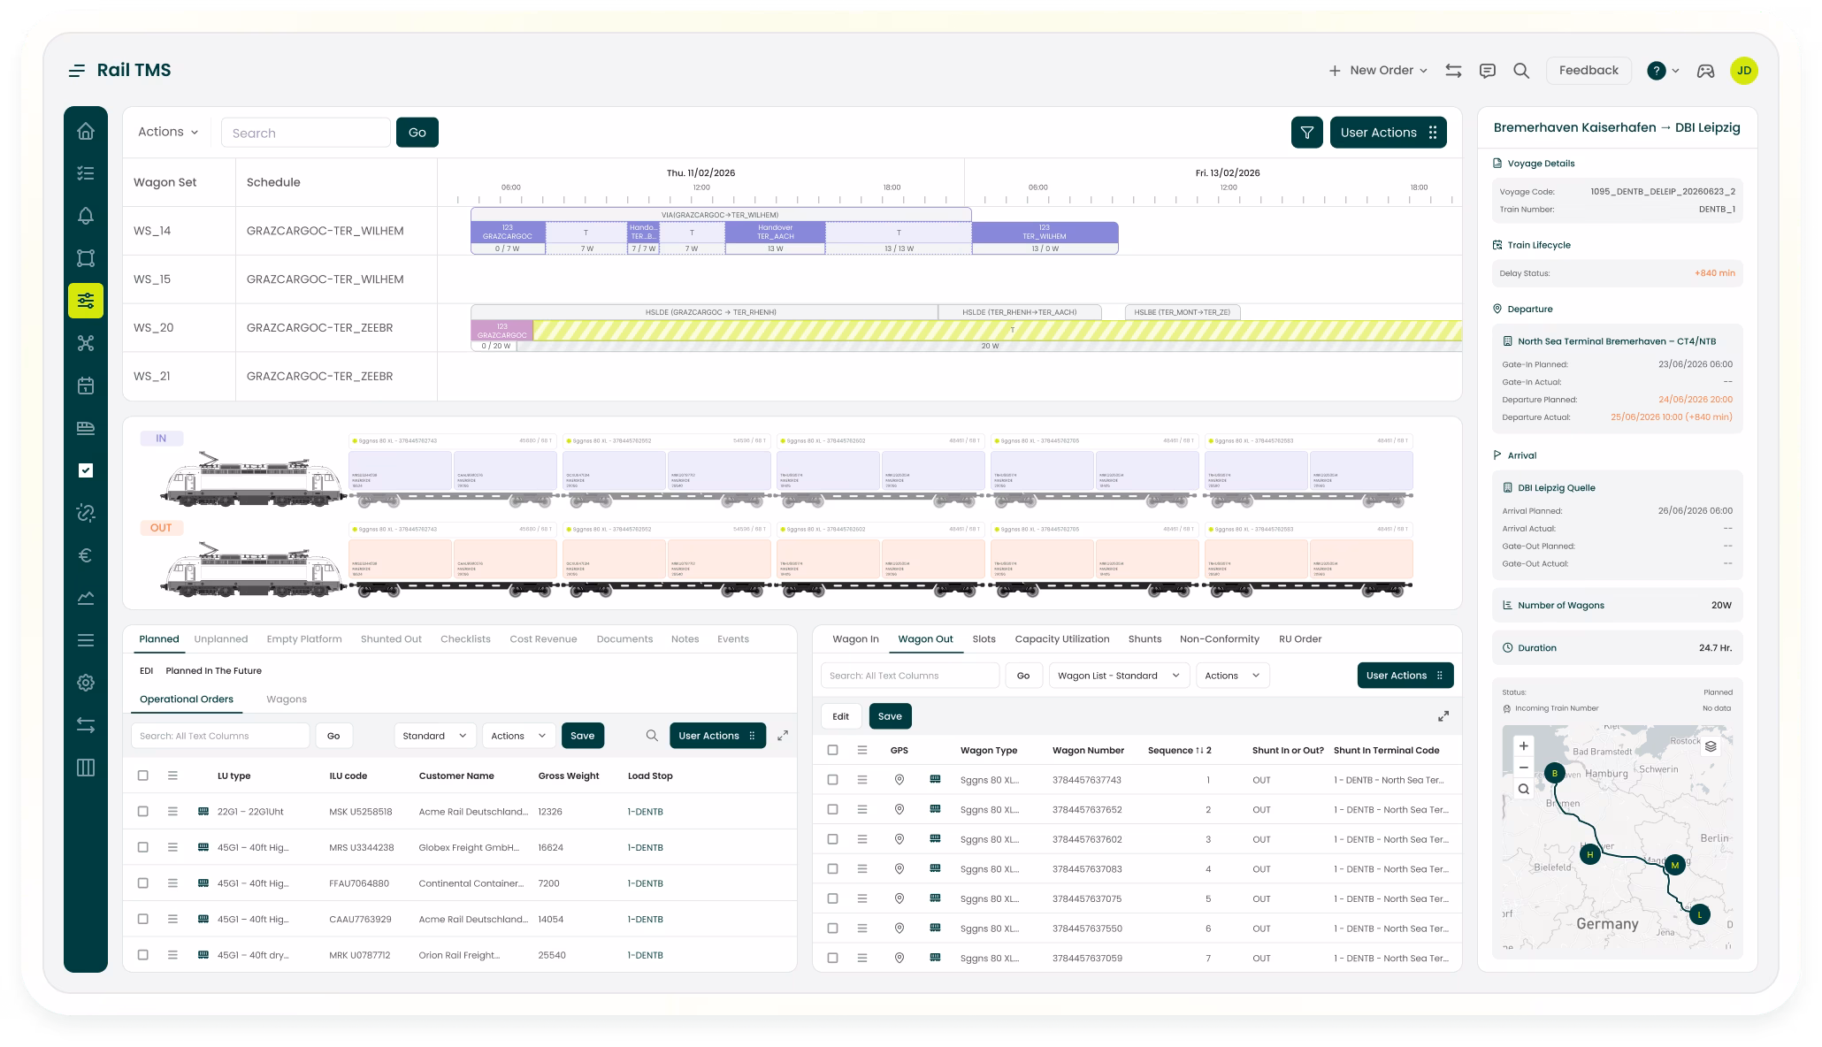
Task: Focus the wagon panel Search All Text Columns field
Action: pos(910,676)
